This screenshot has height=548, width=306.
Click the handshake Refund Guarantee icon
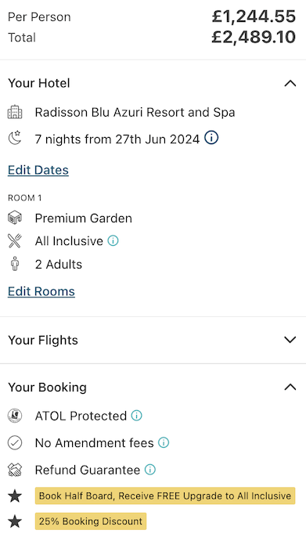(x=15, y=470)
